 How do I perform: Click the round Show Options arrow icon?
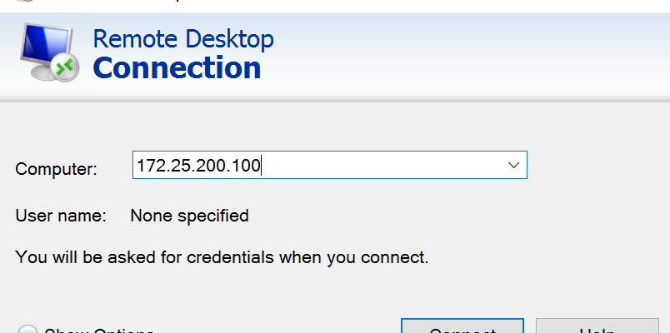27,329
